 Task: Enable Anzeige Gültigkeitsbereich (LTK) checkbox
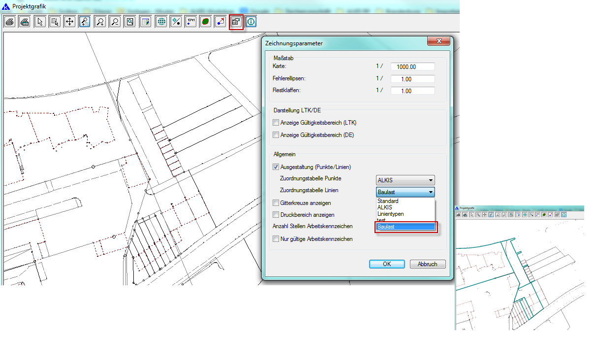[276, 123]
